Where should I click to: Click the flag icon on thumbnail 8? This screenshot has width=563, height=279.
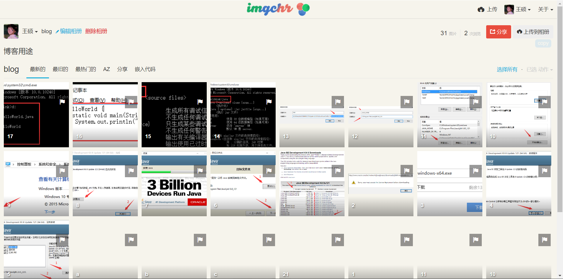pos(131,171)
